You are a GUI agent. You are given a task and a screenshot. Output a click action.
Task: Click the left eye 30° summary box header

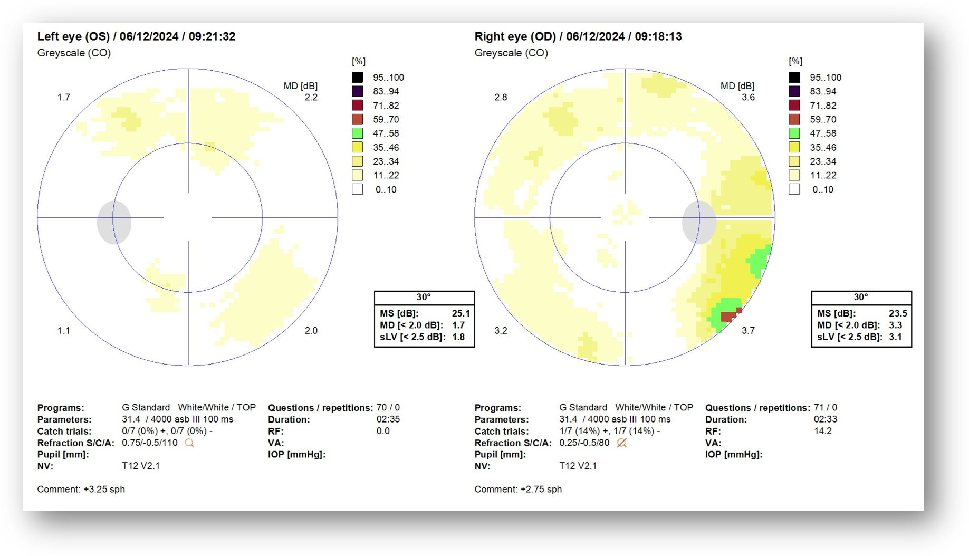pos(424,298)
